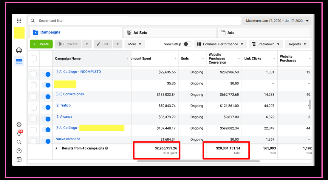
Task: Check the box for [2] Tráfico campaign
Action: (x=34, y=107)
